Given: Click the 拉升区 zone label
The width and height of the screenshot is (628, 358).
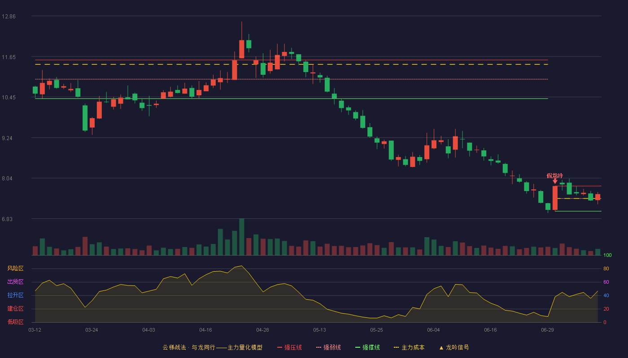Looking at the screenshot, I should point(15,295).
